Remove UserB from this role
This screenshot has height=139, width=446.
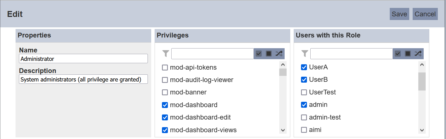tap(304, 80)
